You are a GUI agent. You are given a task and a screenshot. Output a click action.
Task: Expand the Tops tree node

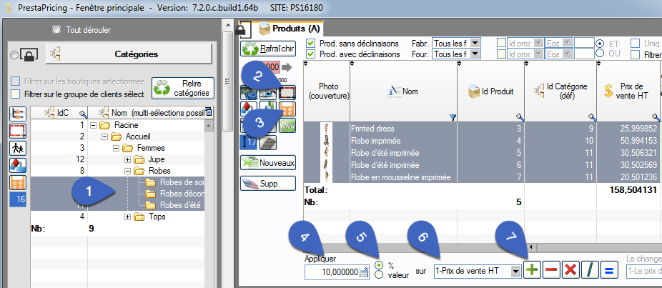click(x=127, y=217)
